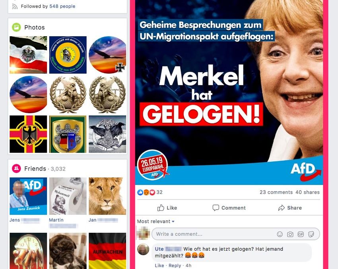
Task: Reply to Ute's comment
Action: (175, 265)
